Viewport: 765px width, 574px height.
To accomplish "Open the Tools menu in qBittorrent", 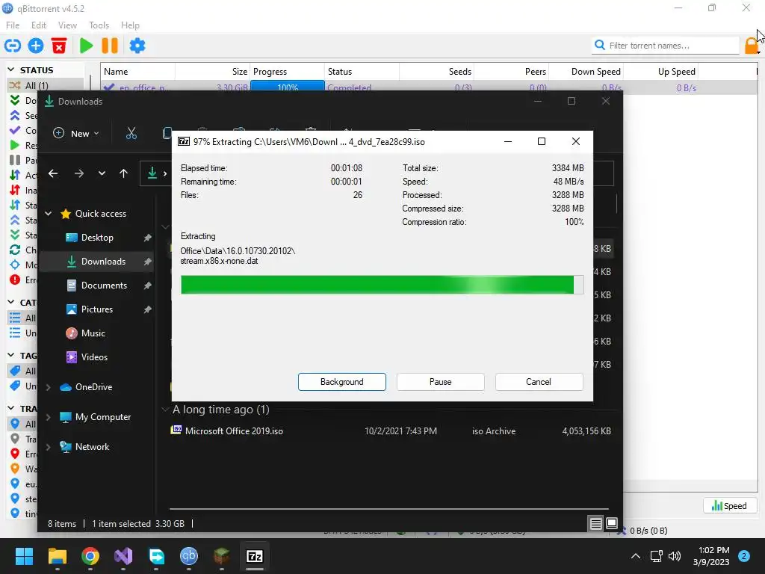I will (x=99, y=25).
